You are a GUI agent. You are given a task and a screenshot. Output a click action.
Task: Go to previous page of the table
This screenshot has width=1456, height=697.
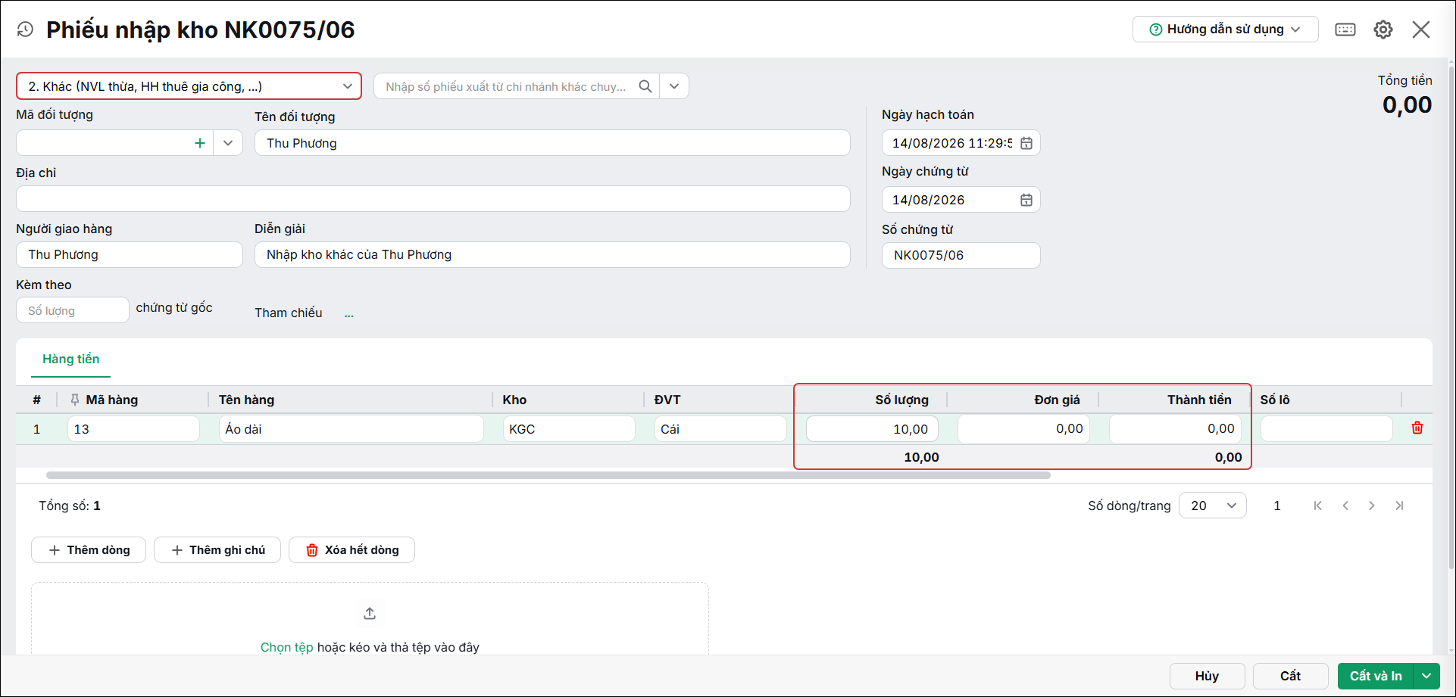[1345, 506]
